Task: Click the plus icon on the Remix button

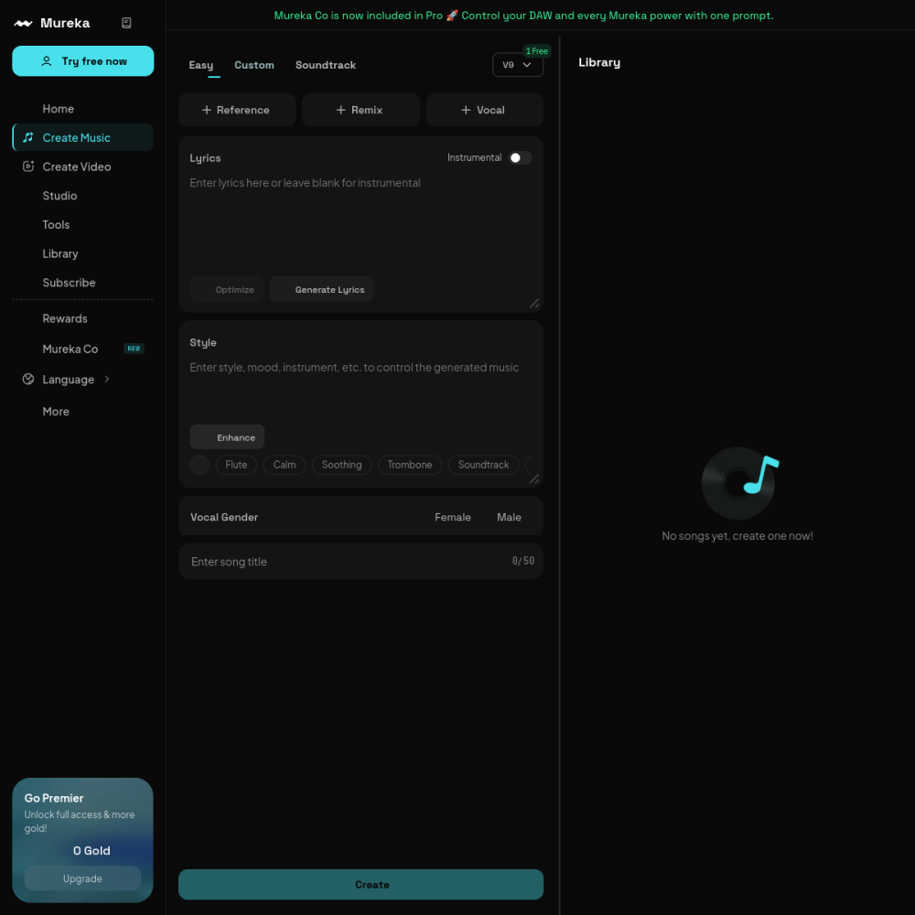Action: 340,110
